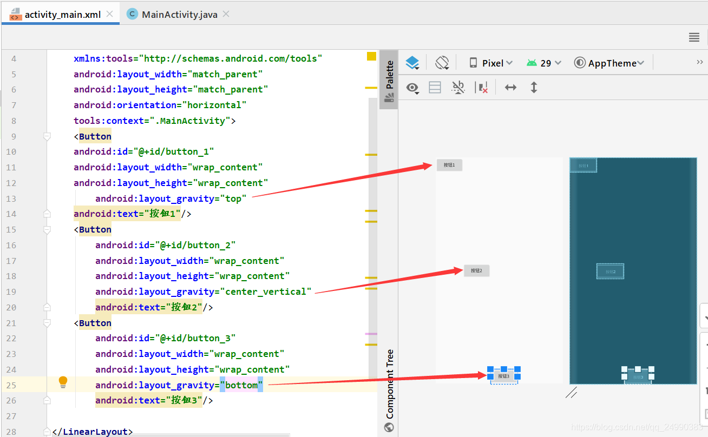The width and height of the screenshot is (708, 437).
Task: Expand selected view vertically
Action: click(x=534, y=87)
